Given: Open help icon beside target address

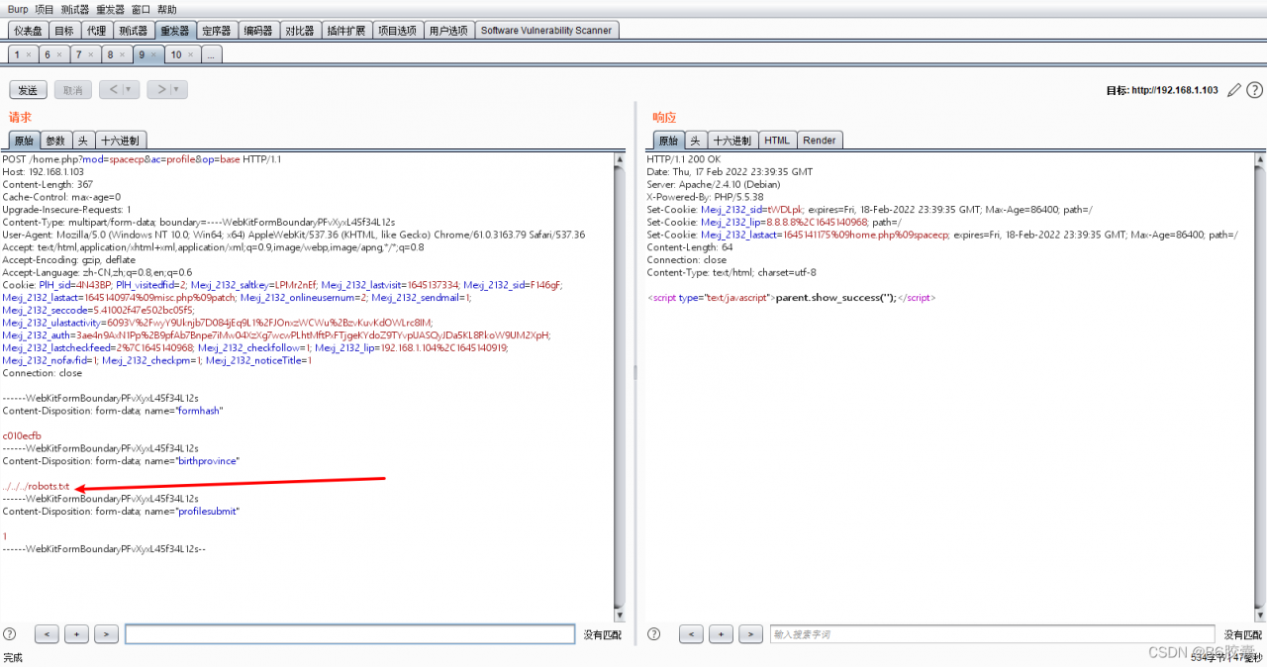Looking at the screenshot, I should point(1254,90).
